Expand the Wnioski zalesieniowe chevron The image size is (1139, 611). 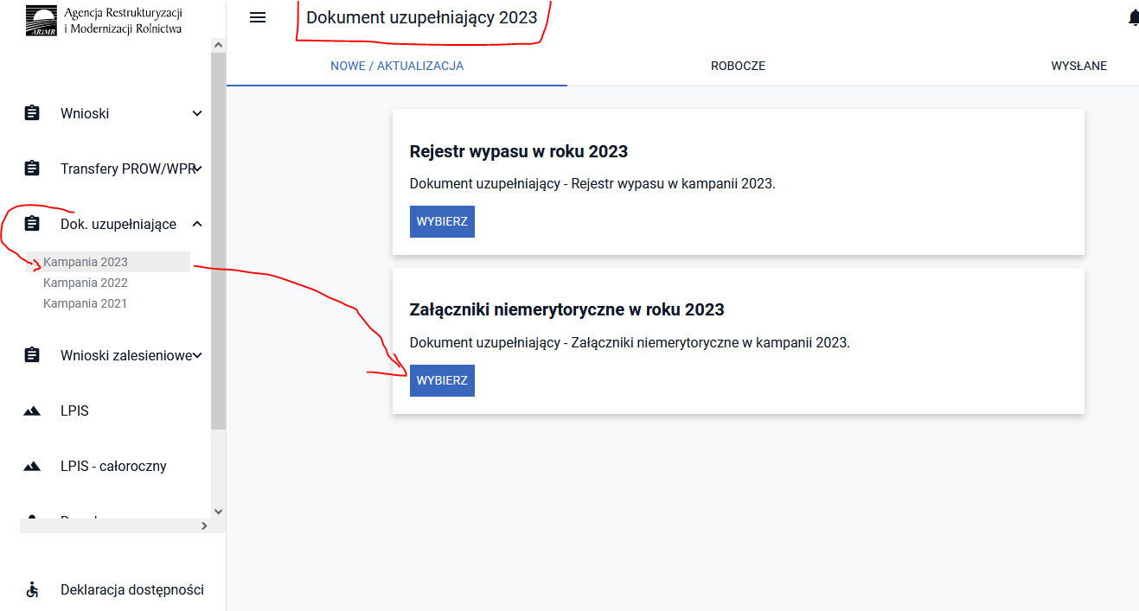click(x=198, y=355)
